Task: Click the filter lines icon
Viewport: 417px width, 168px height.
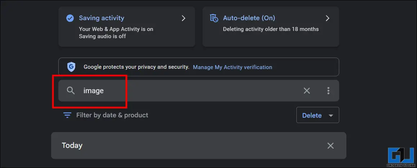Action: coord(67,115)
